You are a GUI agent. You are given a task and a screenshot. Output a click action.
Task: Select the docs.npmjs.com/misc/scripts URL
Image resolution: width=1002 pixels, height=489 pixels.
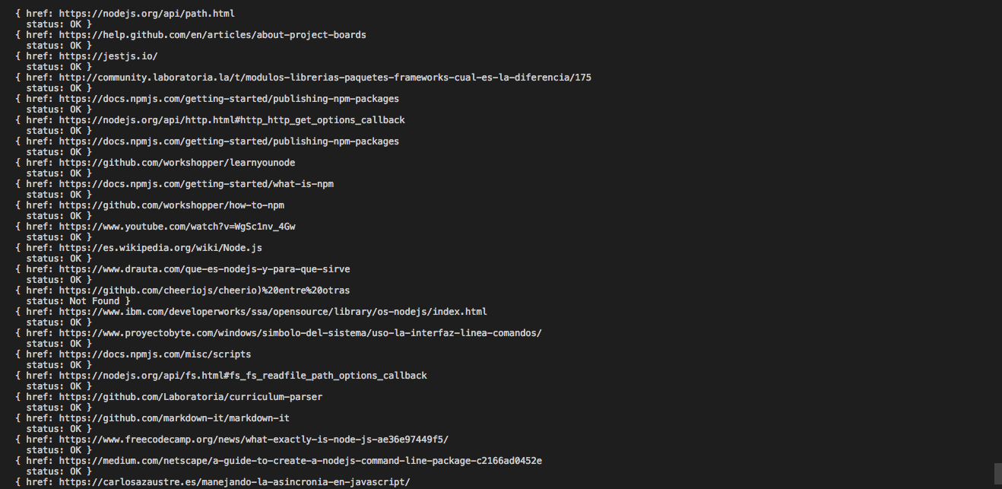click(x=155, y=354)
